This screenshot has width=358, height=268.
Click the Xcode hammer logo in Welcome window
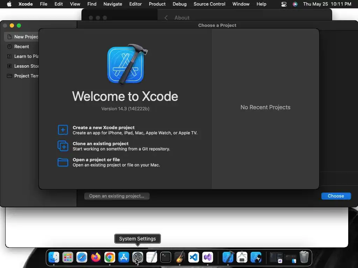pyautogui.click(x=127, y=64)
